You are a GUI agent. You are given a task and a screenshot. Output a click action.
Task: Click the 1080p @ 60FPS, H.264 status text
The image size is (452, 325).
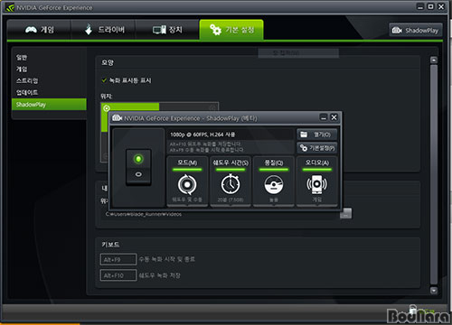tap(202, 135)
